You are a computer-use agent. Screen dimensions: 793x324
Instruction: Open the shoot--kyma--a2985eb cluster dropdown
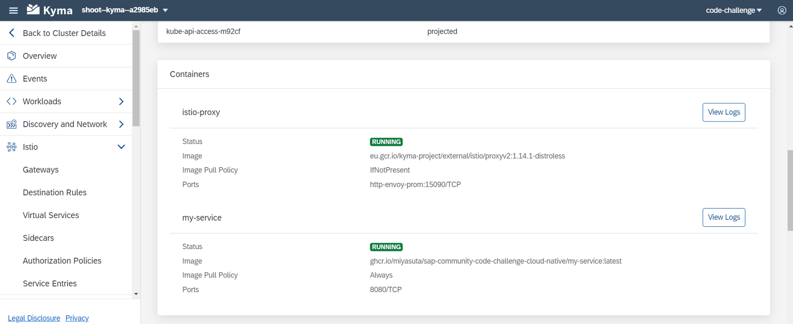pos(125,10)
